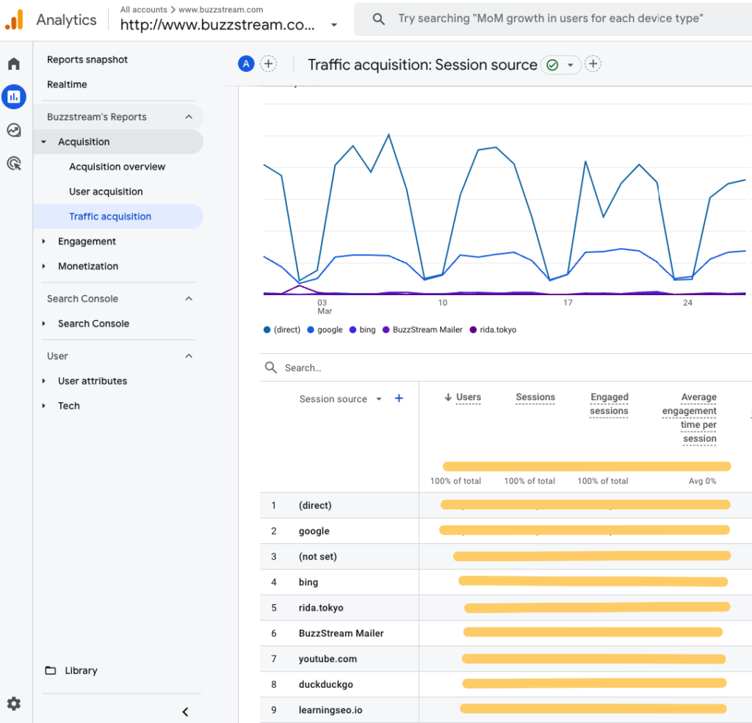
Task: Toggle the (direct) legend series
Action: [282, 330]
